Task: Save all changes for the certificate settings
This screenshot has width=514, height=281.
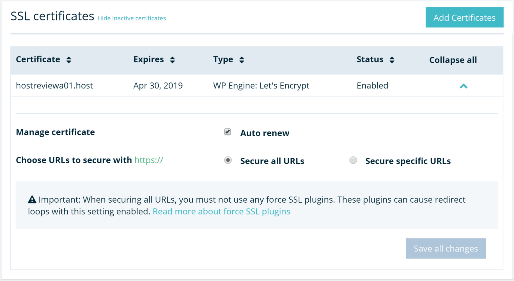Action: click(x=445, y=248)
